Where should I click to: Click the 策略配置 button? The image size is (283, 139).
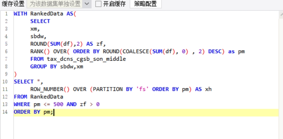(x=145, y=4)
